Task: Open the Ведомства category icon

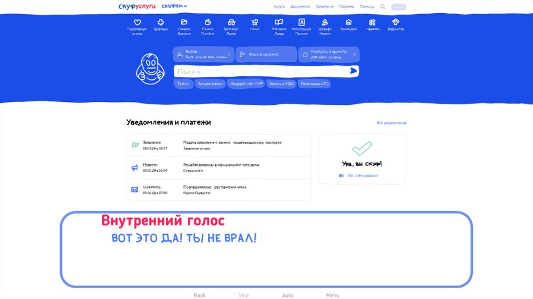Action: pos(395,25)
